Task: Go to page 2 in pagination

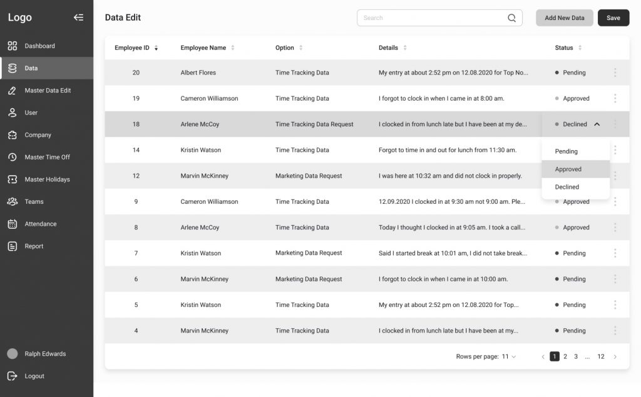Action: pyautogui.click(x=565, y=356)
